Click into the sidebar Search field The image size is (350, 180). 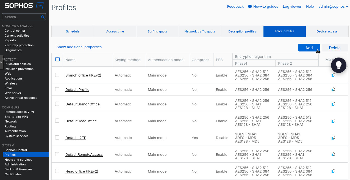[22, 17]
